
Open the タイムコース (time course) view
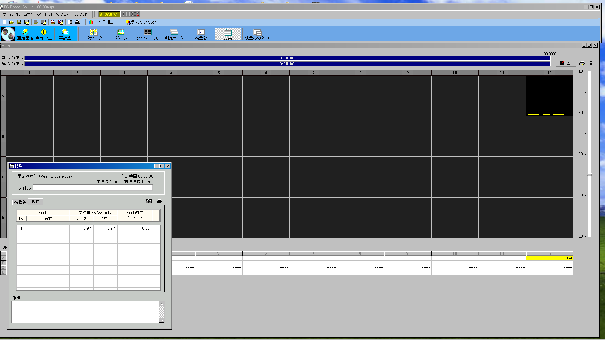147,34
